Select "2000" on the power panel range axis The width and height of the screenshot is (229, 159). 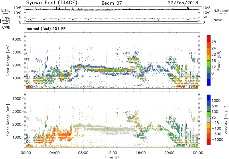click(17, 65)
